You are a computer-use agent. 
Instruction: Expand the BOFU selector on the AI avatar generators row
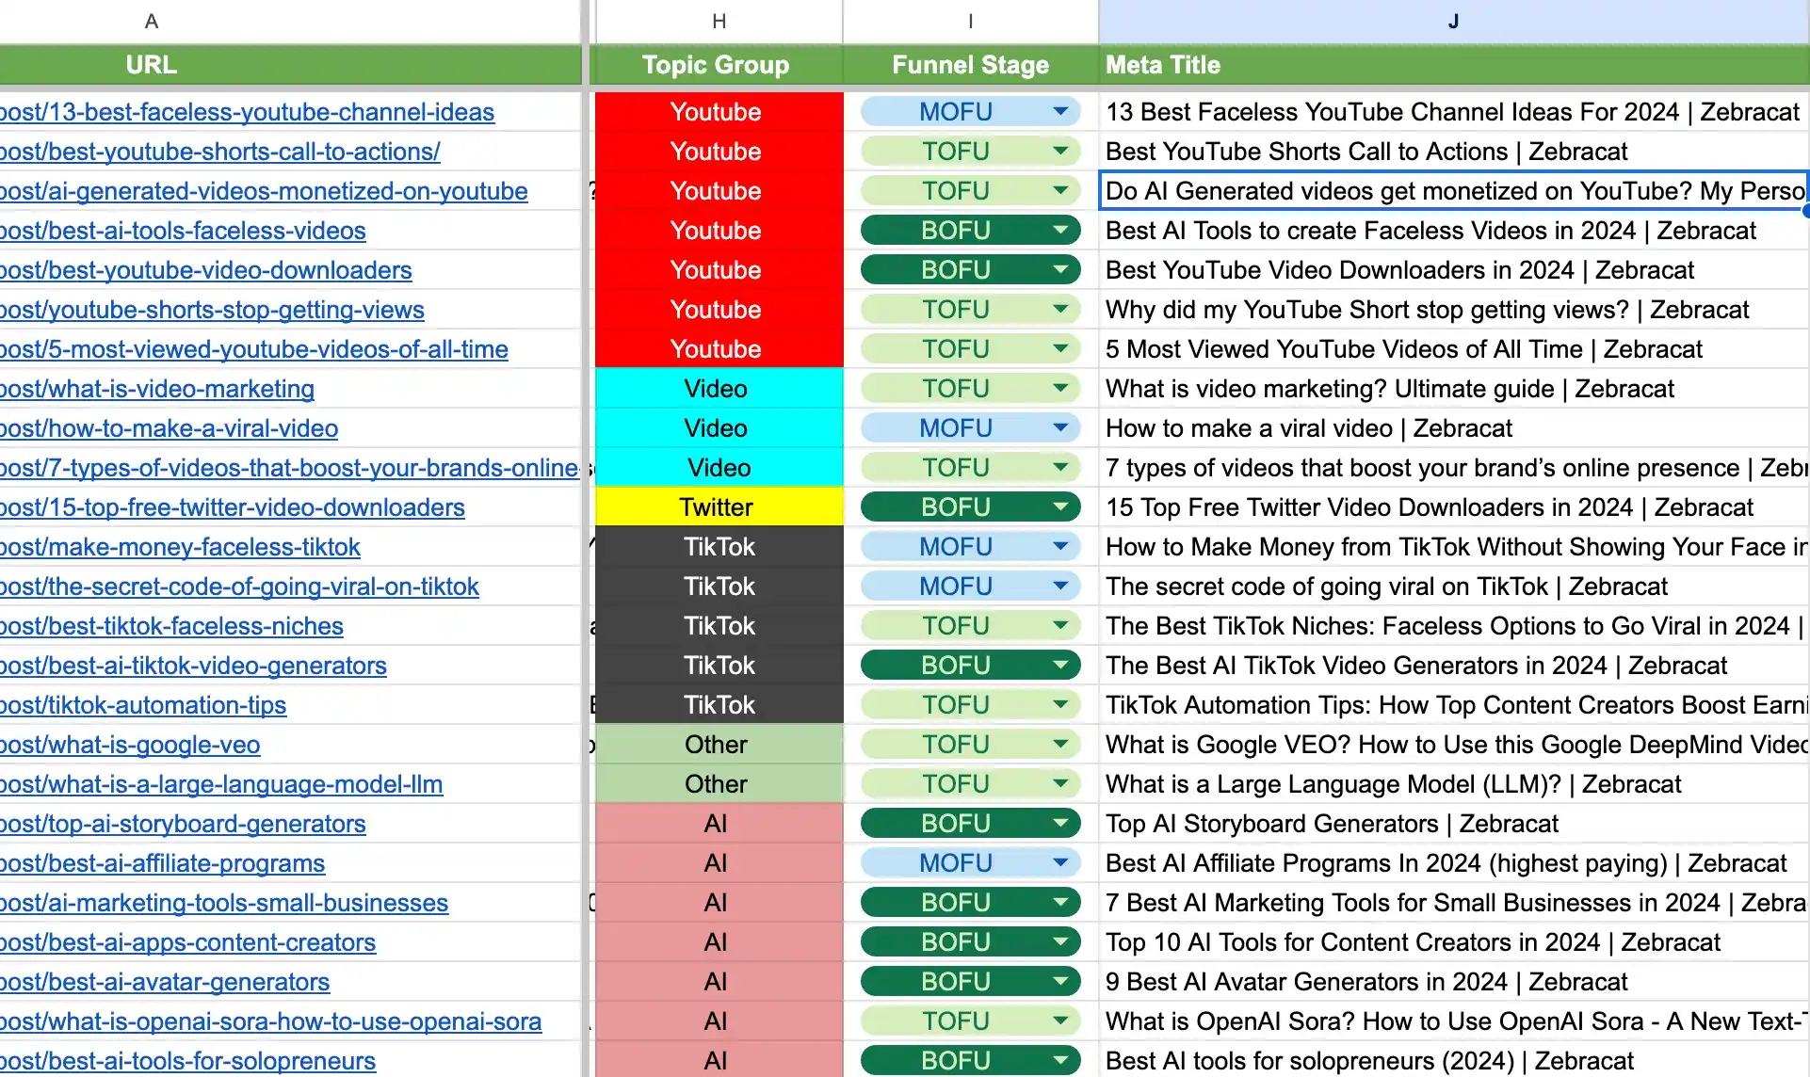coord(1060,981)
